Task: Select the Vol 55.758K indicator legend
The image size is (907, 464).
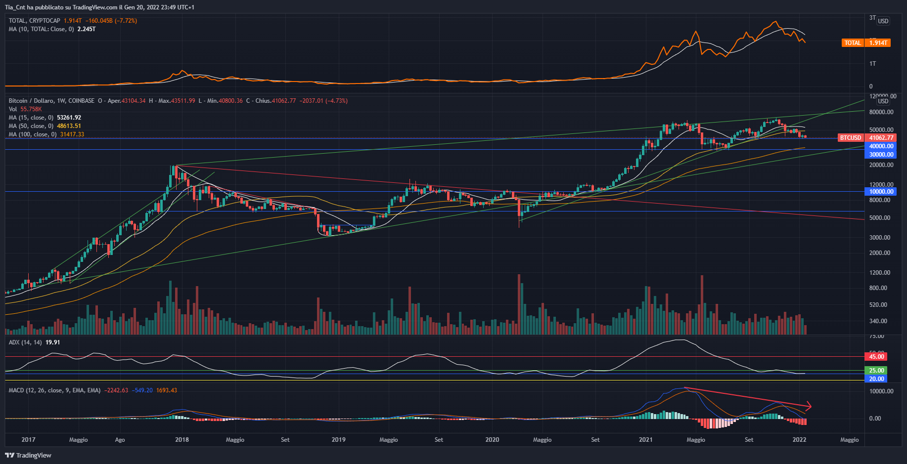Action: pyautogui.click(x=25, y=109)
